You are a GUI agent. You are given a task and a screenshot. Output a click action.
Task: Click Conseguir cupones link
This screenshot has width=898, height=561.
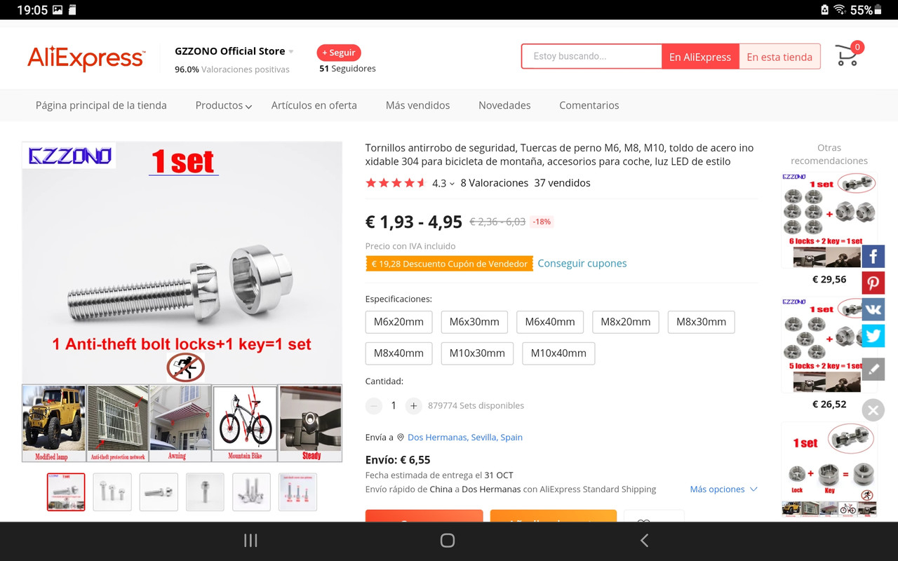[582, 264]
